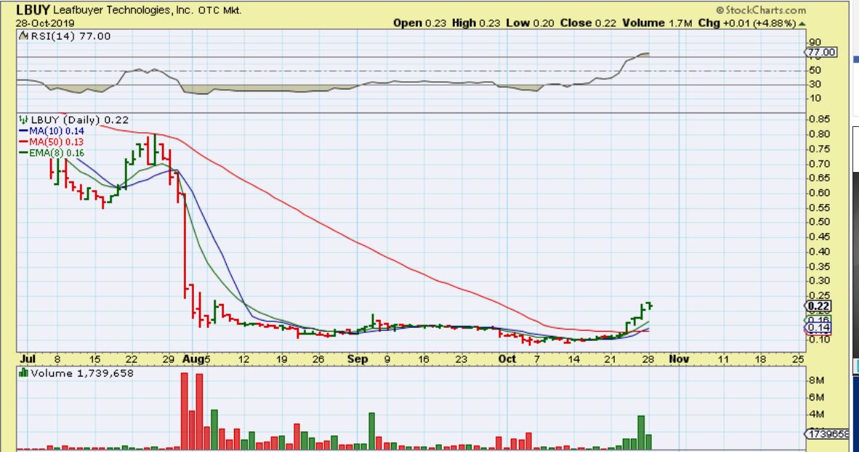Click the 0.22 current price tag on axis
Image resolution: width=859 pixels, height=452 pixels.
pos(818,306)
